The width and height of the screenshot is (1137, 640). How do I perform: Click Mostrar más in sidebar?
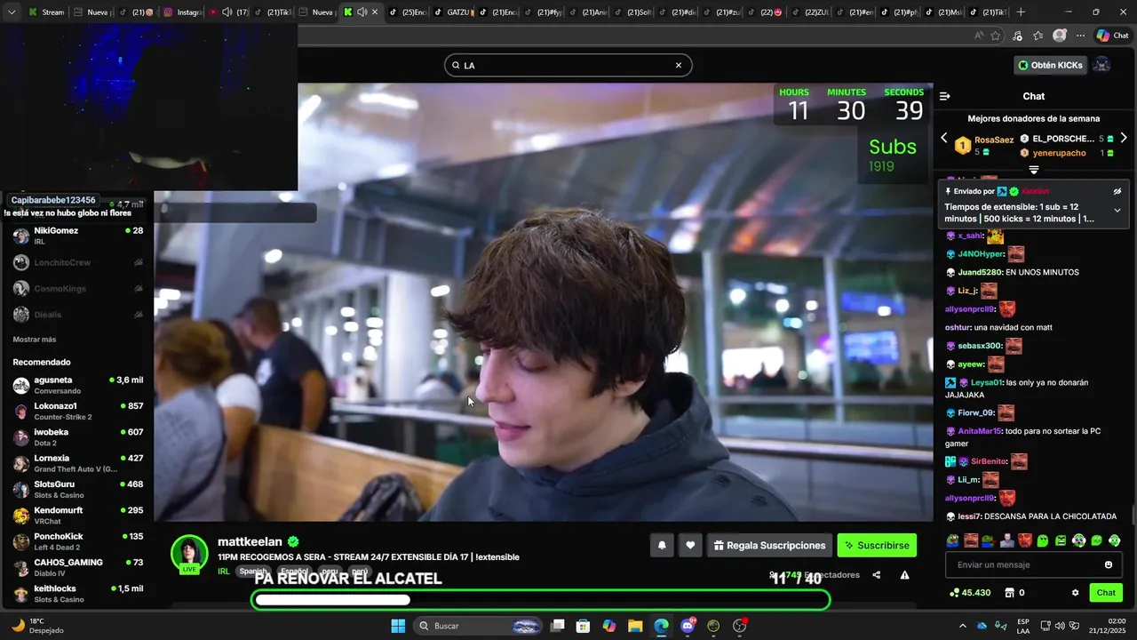(35, 340)
